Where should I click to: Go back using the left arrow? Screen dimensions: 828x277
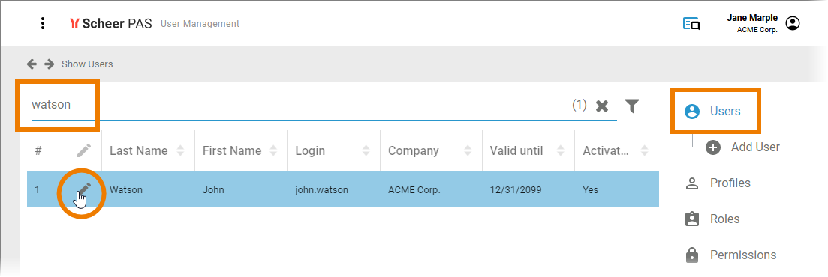coord(32,64)
